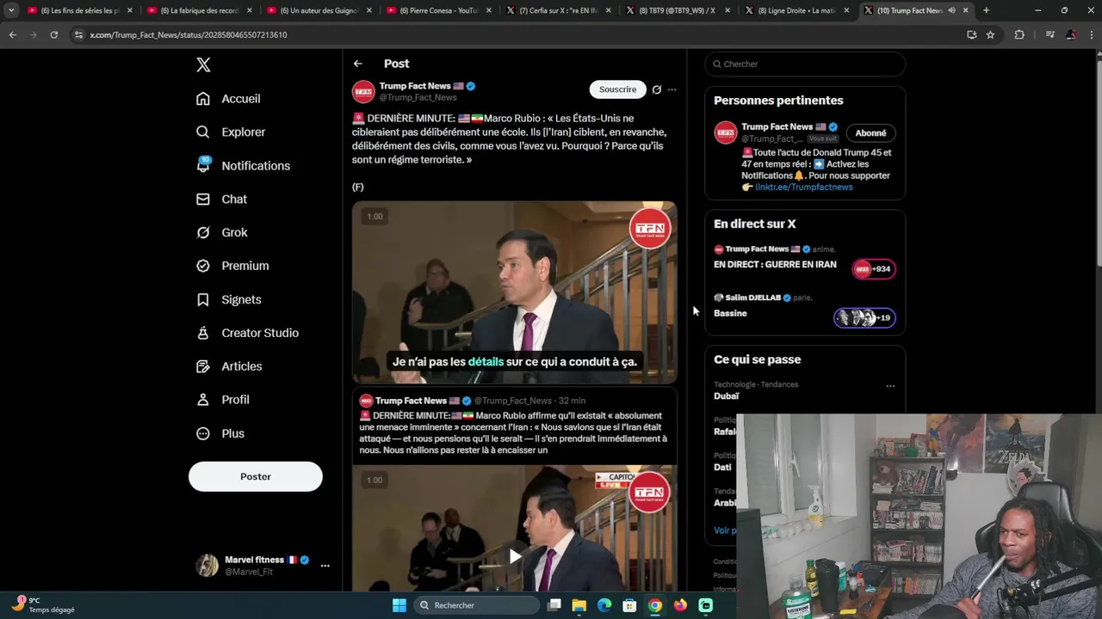Open the tab search dropdown arrow
Image resolution: width=1102 pixels, height=619 pixels.
(x=11, y=10)
